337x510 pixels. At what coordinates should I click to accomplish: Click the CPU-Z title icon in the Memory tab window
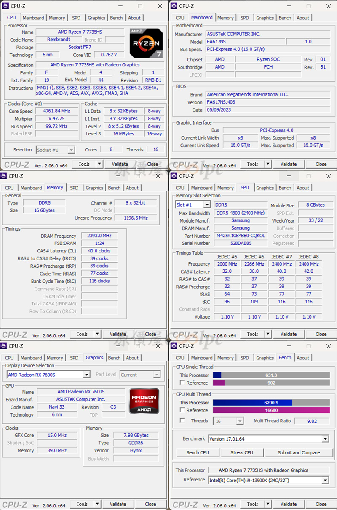(x=4, y=176)
